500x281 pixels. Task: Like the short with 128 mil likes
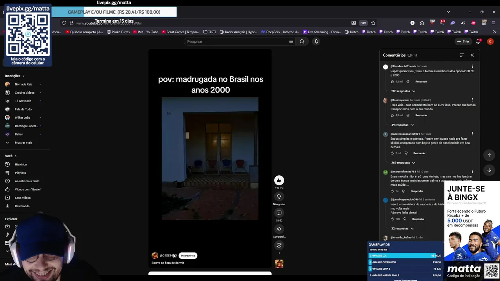coord(279,180)
